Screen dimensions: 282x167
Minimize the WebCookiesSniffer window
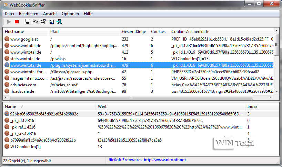tap(250, 3)
